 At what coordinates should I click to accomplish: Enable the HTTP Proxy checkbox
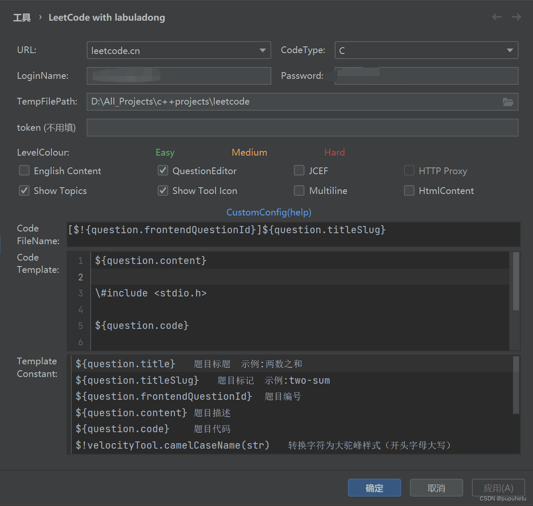409,170
